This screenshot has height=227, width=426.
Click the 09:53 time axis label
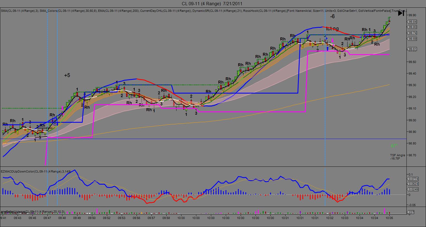121,218
